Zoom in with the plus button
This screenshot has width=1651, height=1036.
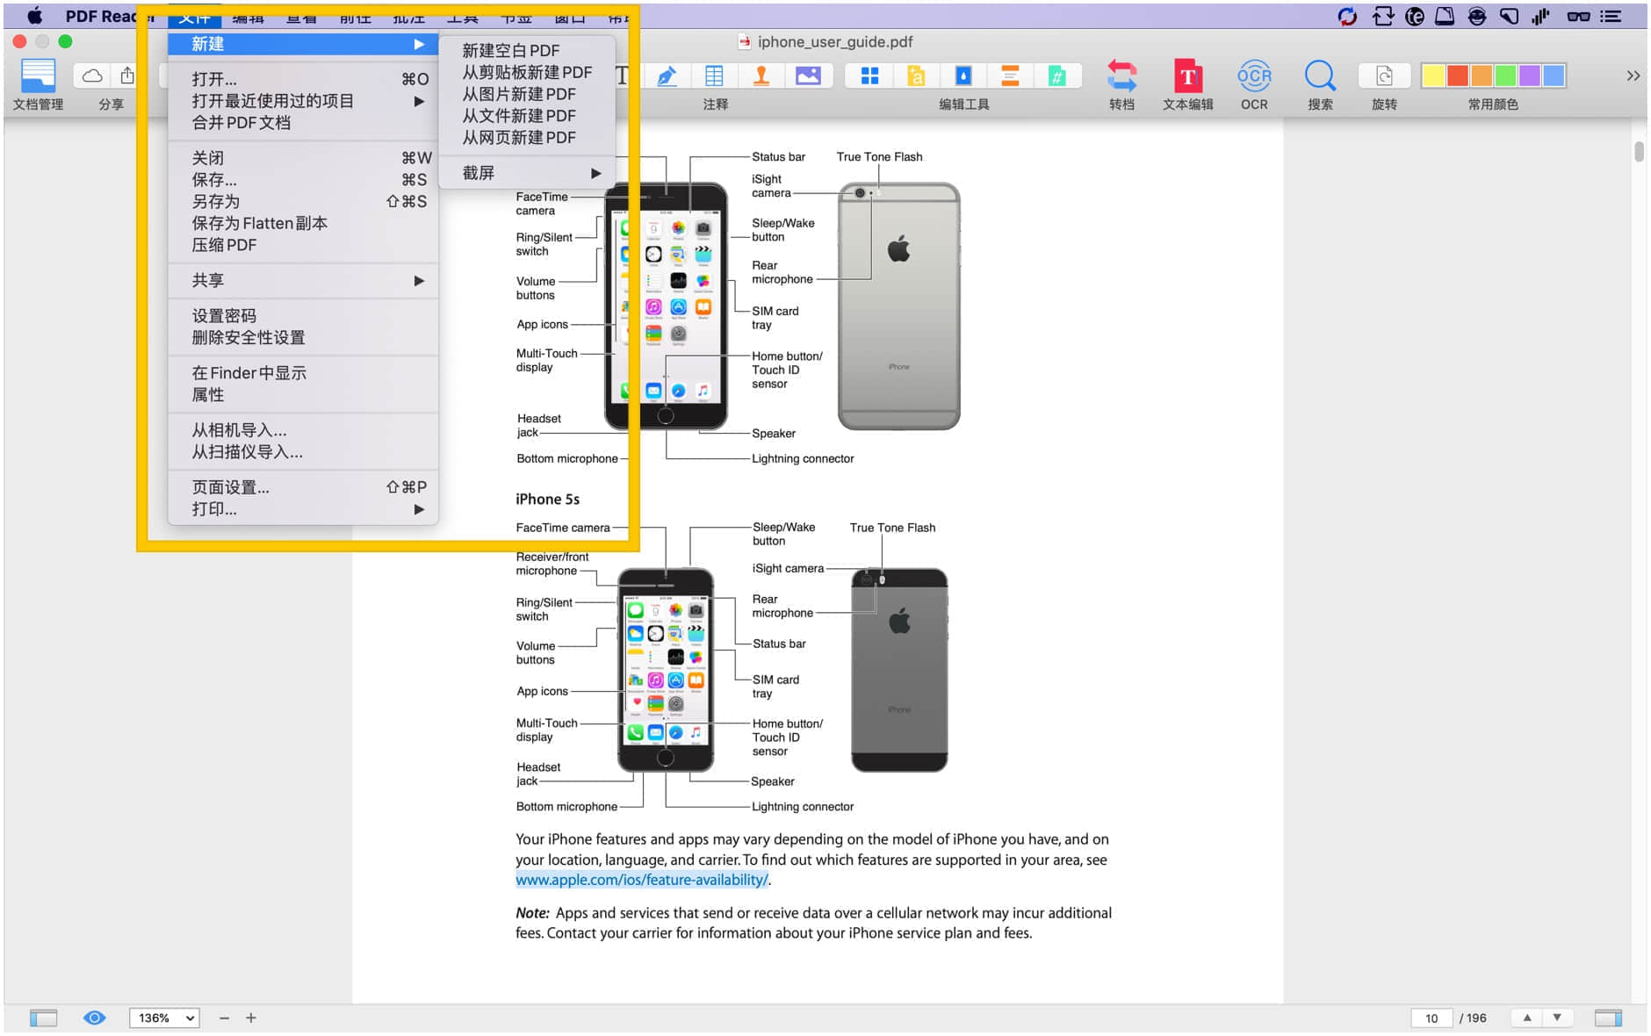point(251,1018)
